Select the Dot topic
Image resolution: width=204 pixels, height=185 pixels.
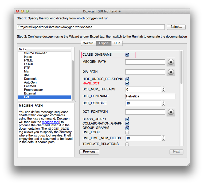(x=44, y=97)
